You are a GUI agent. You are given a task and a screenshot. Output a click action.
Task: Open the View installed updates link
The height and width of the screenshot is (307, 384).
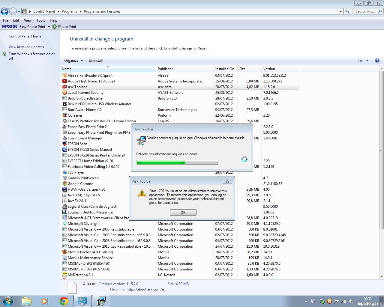[26, 47]
